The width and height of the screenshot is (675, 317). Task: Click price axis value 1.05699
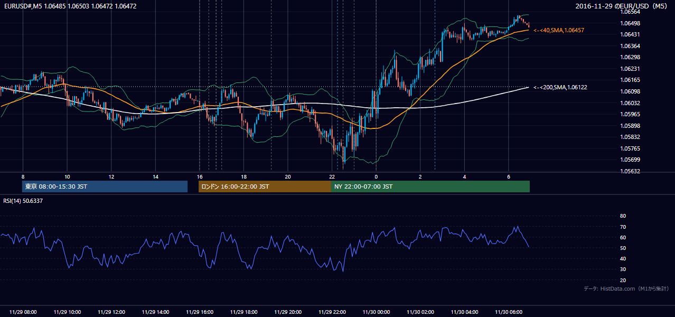630,160
